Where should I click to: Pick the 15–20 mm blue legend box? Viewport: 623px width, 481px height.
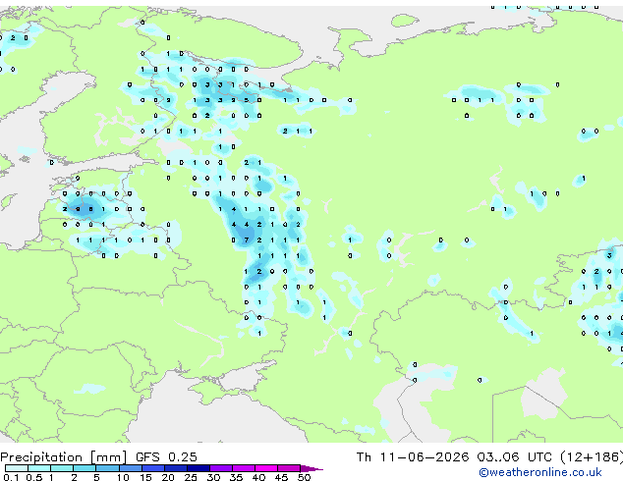click(x=152, y=468)
